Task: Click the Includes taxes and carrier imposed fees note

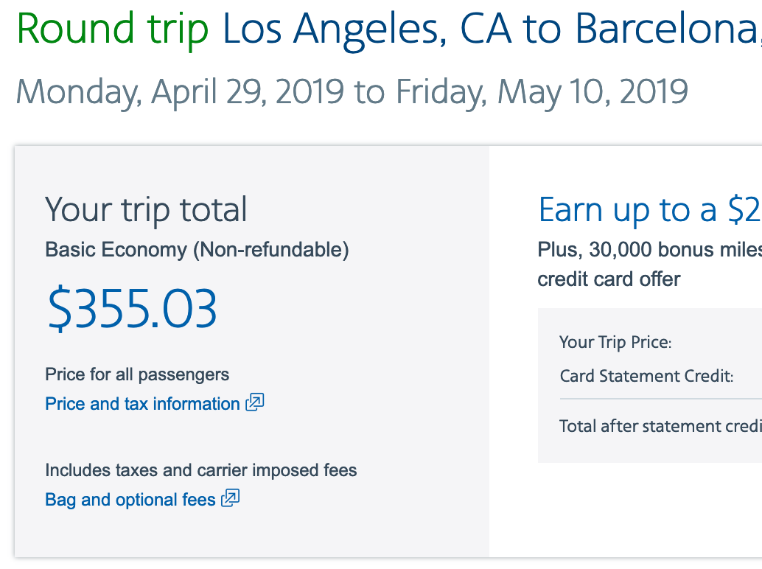Action: 200,470
